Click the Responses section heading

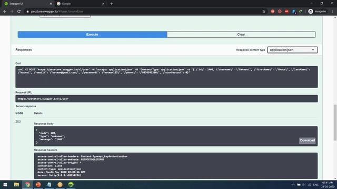point(24,50)
